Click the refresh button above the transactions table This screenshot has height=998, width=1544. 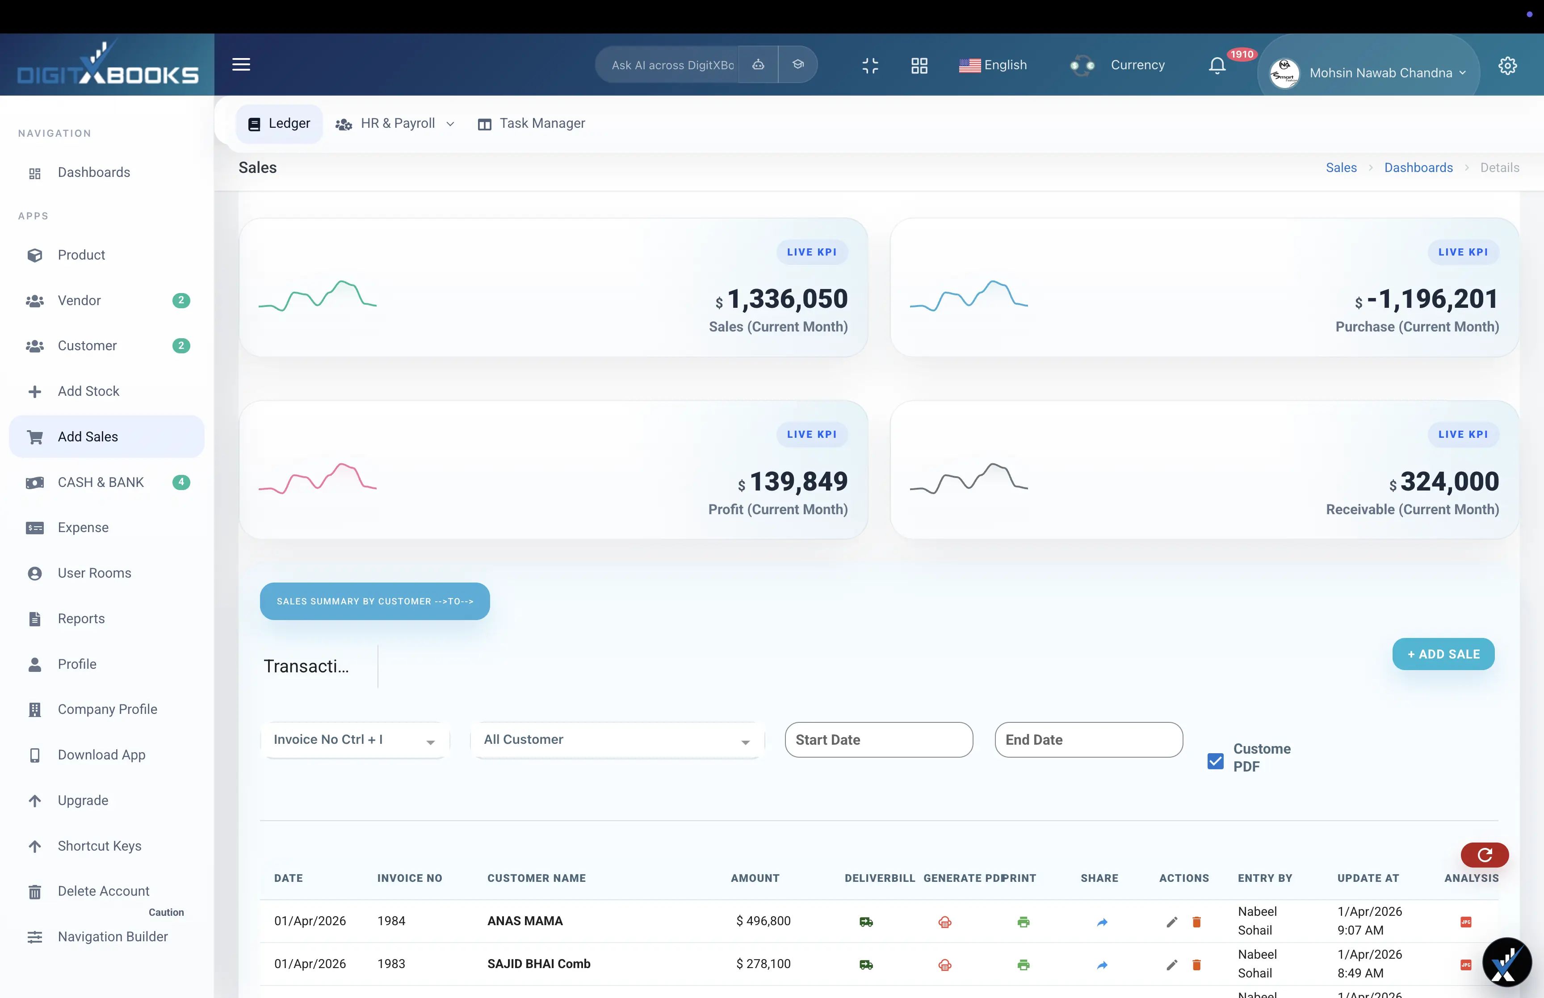click(1484, 855)
